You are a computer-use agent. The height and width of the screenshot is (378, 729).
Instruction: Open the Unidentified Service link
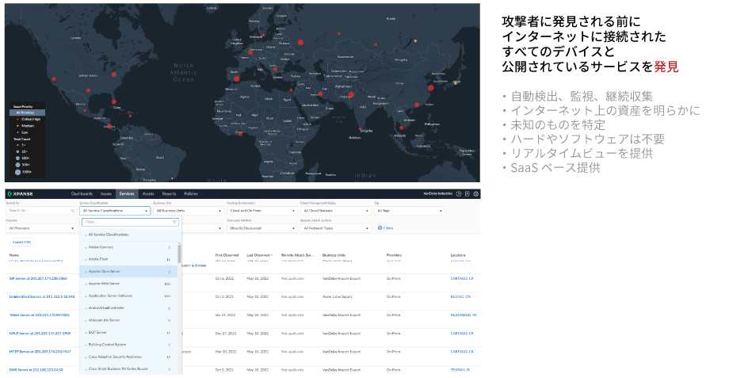(42, 296)
